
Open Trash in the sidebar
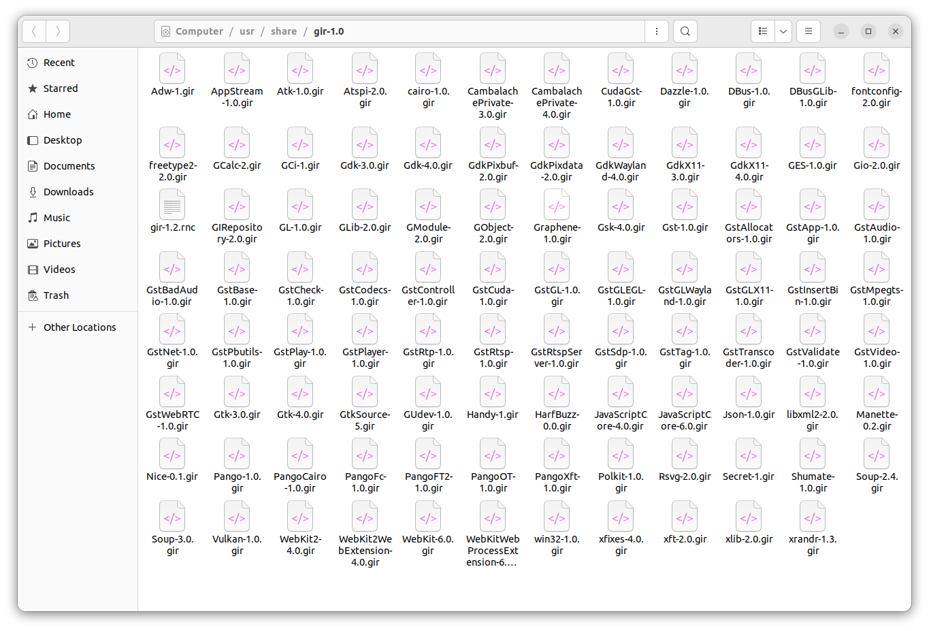(x=78, y=295)
